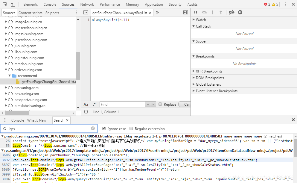
Task: Hide the navigator pane toggle
Action: click(86, 13)
